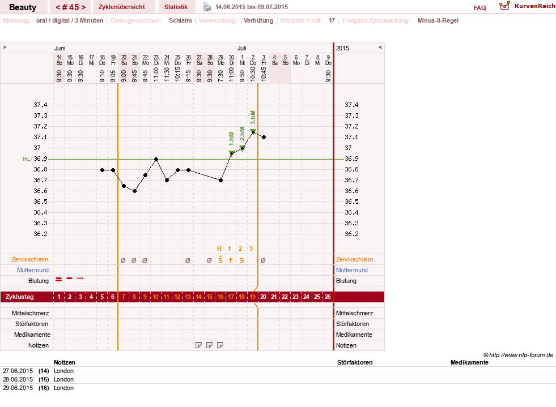Click the 3.hM triangle marker
Screen dimensions: 556x407
253,131
